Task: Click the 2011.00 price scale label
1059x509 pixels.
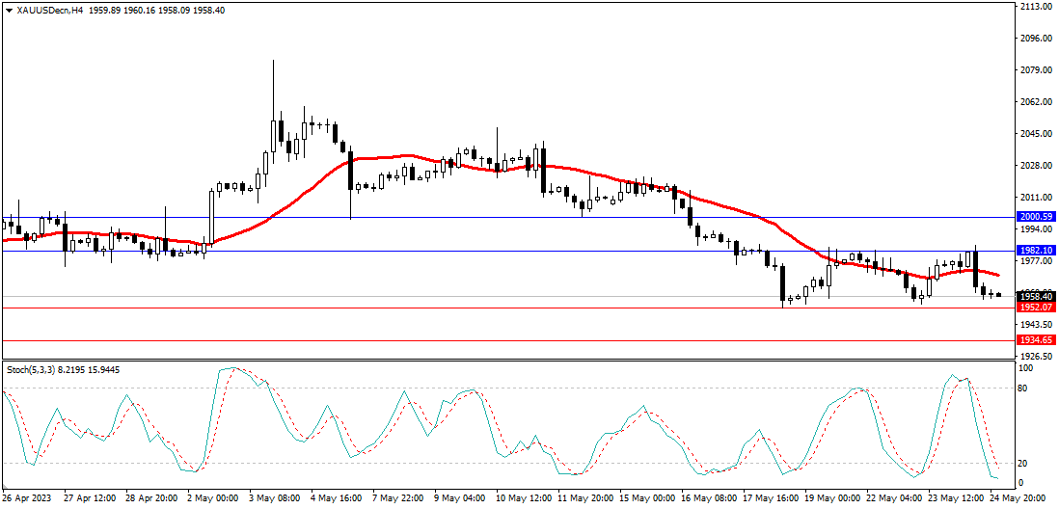Action: point(1037,197)
